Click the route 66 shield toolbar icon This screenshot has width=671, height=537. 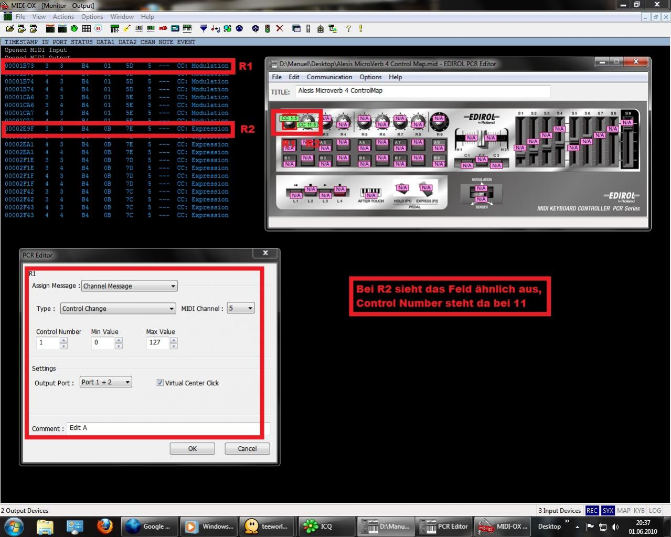(99, 28)
